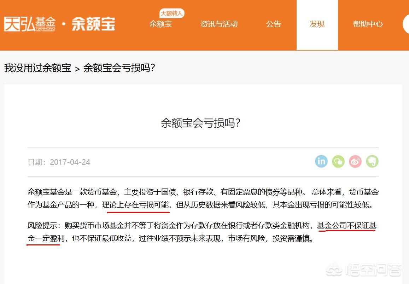Share article via WeChat icon
This screenshot has height=284, width=409.
(x=338, y=161)
